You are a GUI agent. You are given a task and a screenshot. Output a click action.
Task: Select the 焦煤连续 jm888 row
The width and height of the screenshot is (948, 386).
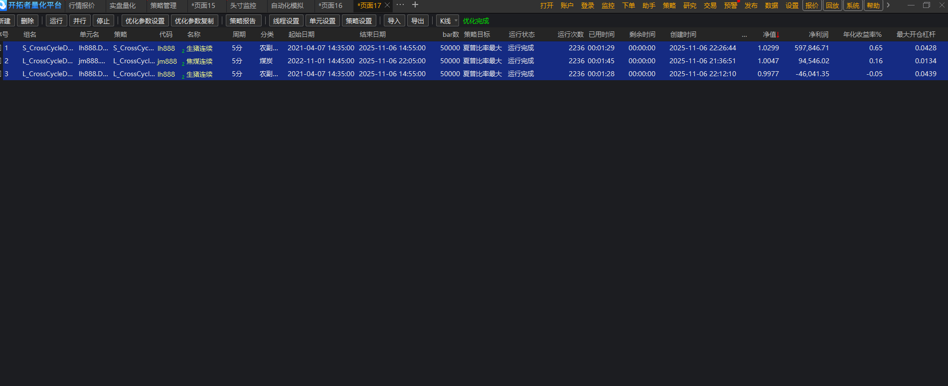(199, 61)
